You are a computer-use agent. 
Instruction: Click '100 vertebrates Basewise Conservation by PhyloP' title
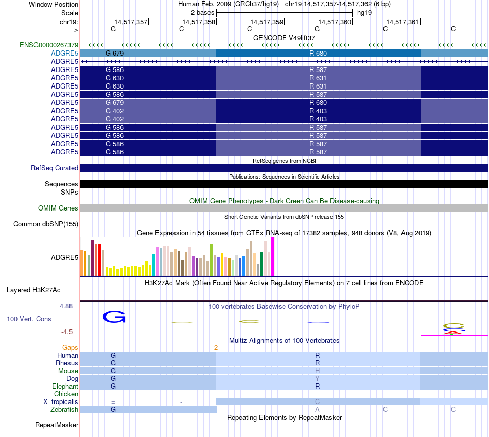tap(284, 307)
